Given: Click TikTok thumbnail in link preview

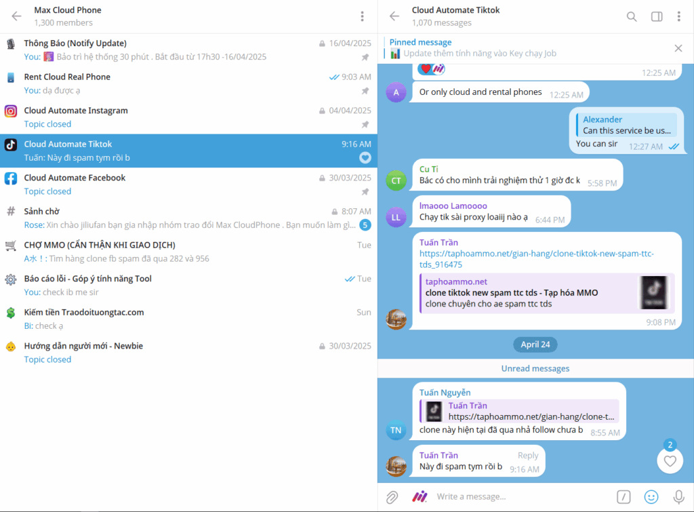Looking at the screenshot, I should [654, 293].
